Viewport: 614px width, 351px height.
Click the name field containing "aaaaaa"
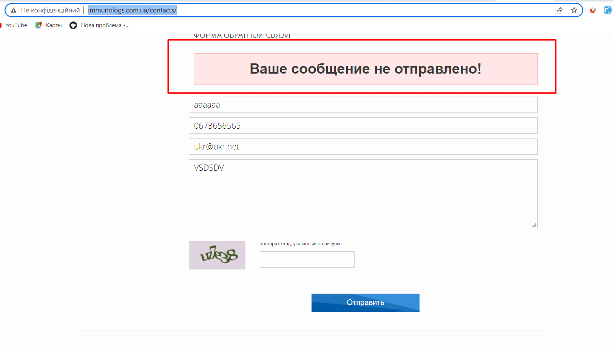tap(363, 105)
